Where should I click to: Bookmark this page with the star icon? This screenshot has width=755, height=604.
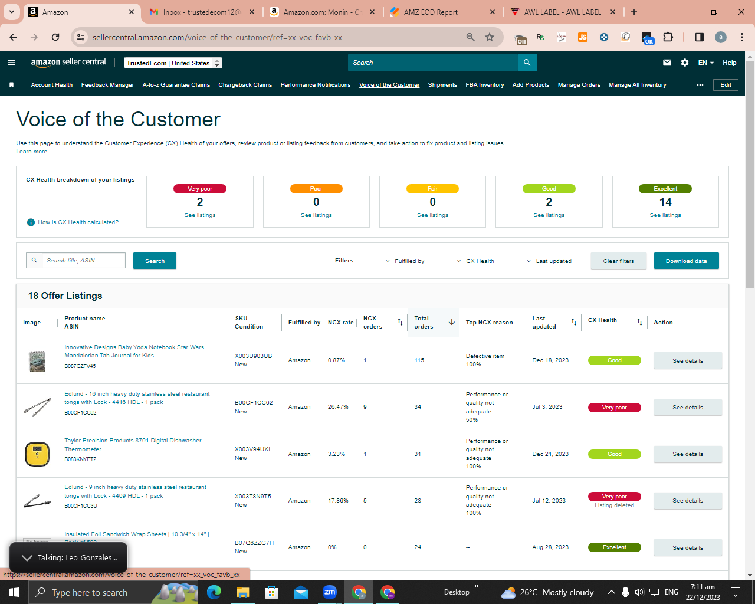490,37
